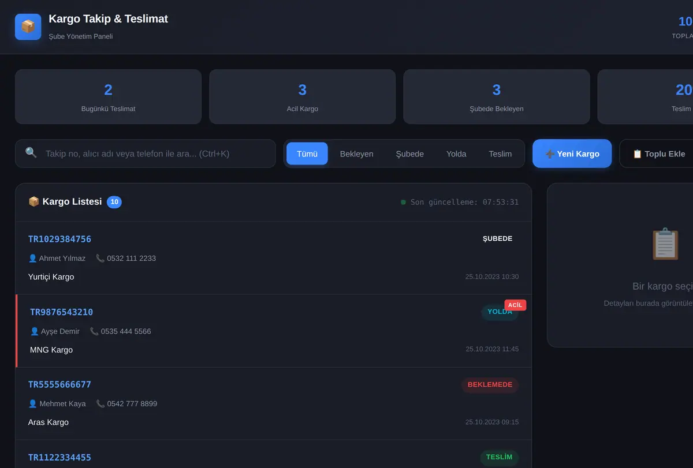Viewport: 693px width, 468px height.
Task: Click the ŞUBEDE status badge
Action: pyautogui.click(x=497, y=239)
